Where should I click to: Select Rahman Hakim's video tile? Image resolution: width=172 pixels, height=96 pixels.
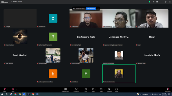click(152, 18)
